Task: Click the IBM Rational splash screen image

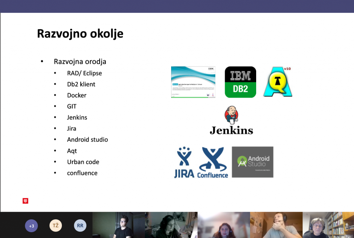Action: (193, 82)
